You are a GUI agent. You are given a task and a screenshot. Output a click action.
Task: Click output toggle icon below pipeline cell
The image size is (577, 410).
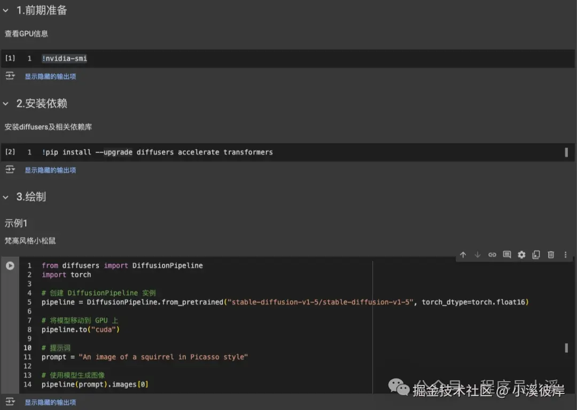10,401
